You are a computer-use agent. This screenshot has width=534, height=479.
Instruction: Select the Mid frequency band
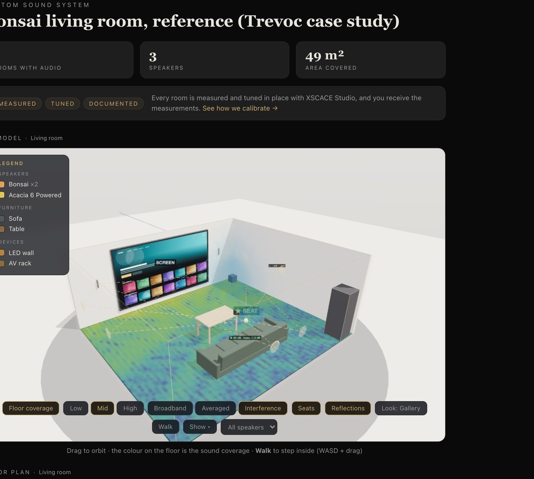[103, 408]
